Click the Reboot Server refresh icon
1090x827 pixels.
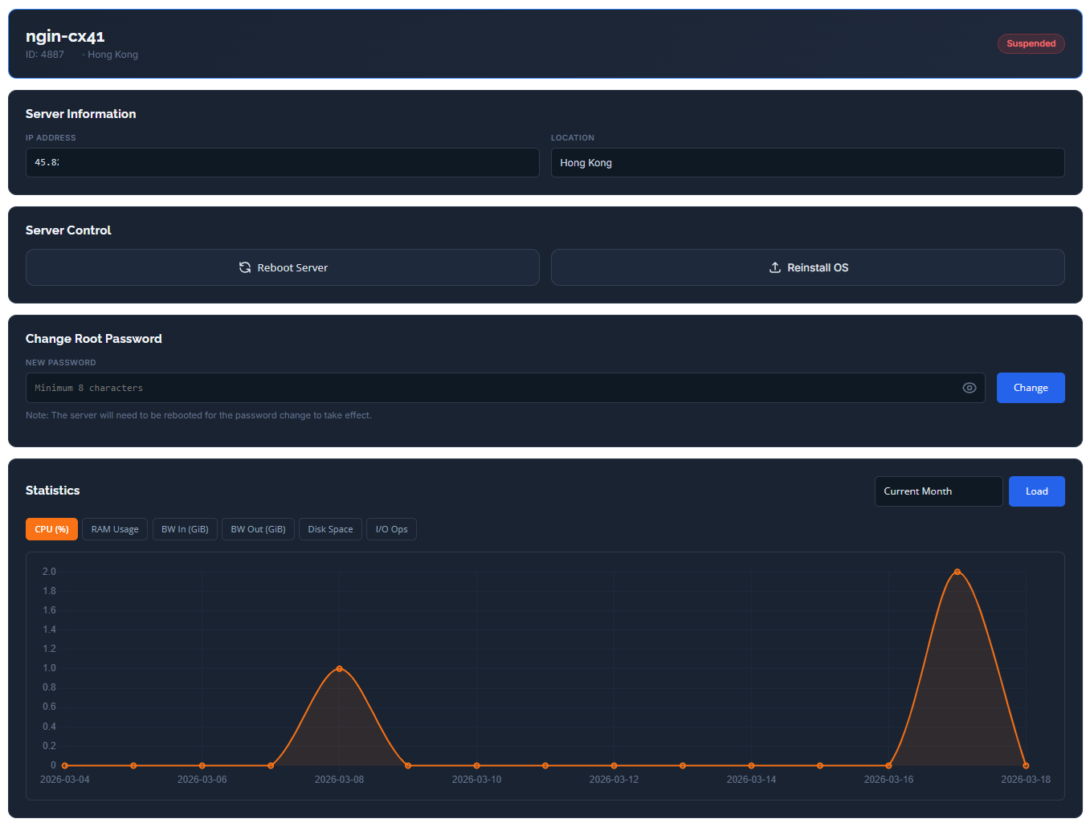[245, 267]
